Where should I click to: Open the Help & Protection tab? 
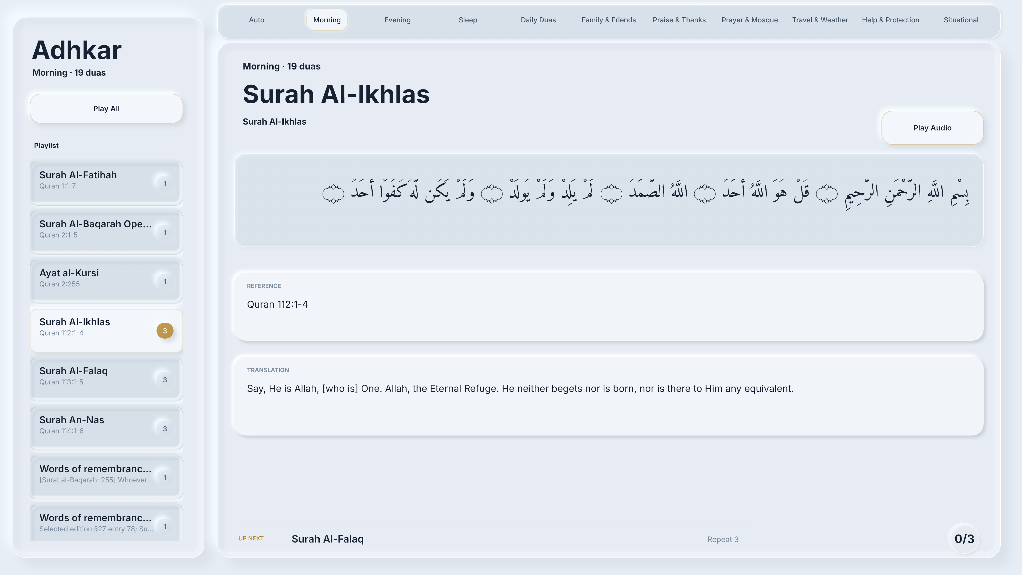[890, 20]
